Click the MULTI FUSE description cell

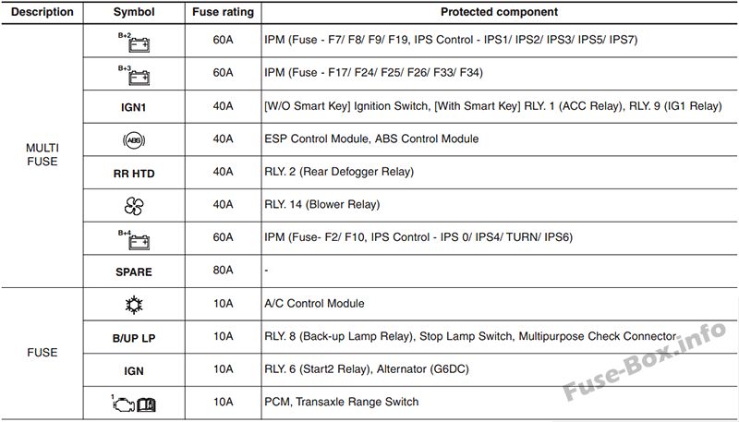tap(42, 154)
